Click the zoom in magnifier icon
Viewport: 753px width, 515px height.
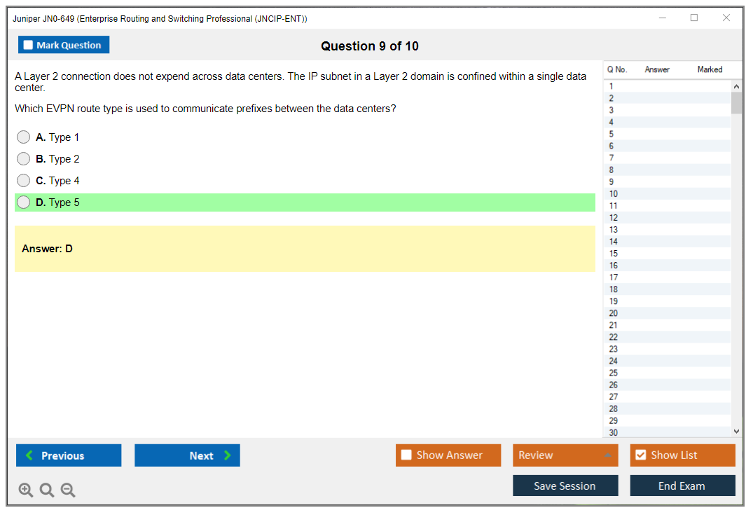[26, 490]
